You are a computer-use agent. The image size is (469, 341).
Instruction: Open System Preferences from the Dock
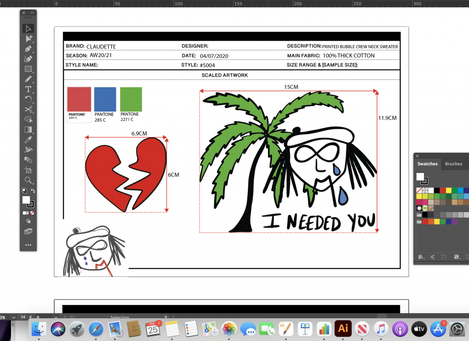457,329
